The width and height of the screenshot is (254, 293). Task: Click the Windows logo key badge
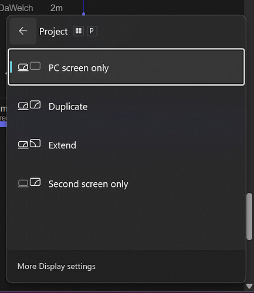[79, 31]
